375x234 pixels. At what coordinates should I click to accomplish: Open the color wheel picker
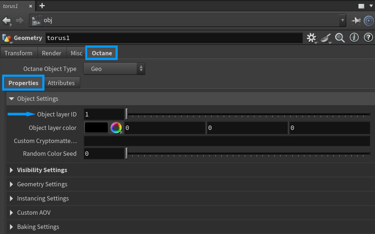click(116, 128)
